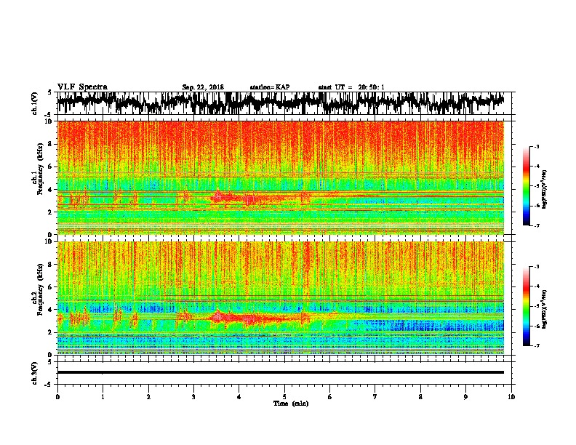This screenshot has height=445, width=576.
Task: Select the "start UT = 20:50: 1" text
Action: coord(351,87)
